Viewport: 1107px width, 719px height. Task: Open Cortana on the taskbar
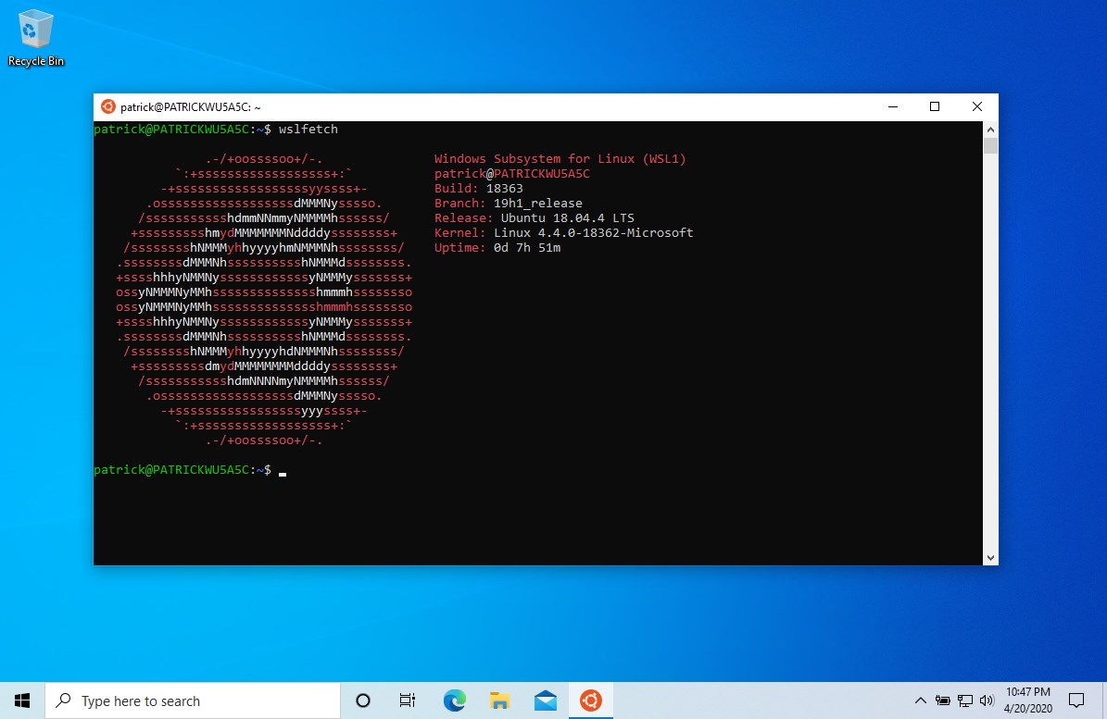(362, 700)
